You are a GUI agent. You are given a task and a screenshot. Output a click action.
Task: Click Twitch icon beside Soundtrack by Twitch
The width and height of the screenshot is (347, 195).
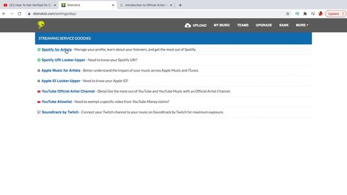[x=39, y=112]
